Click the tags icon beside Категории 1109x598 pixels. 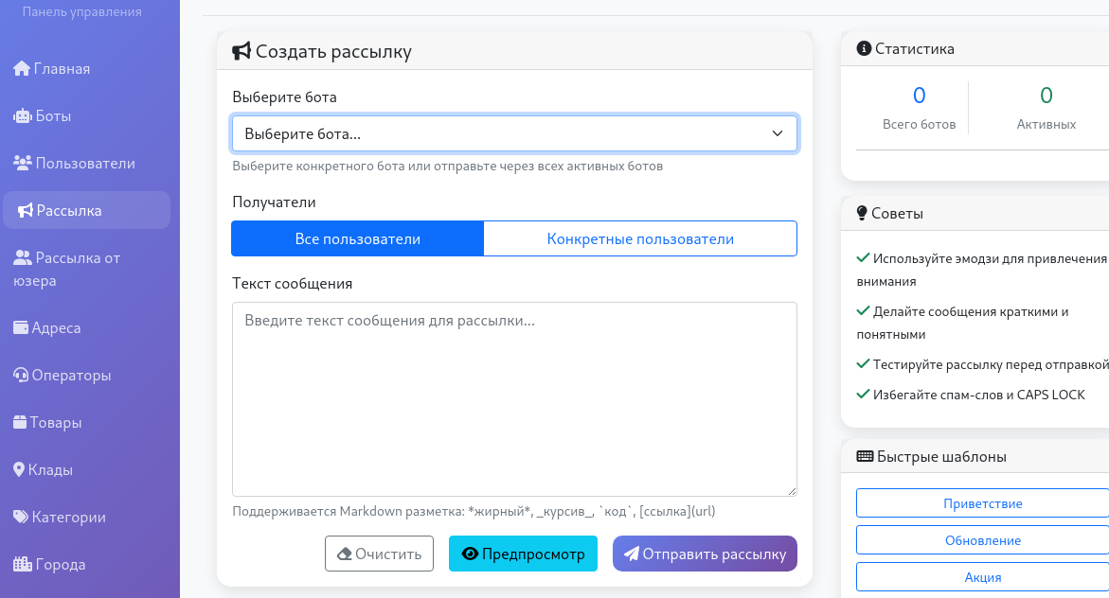[21, 518]
